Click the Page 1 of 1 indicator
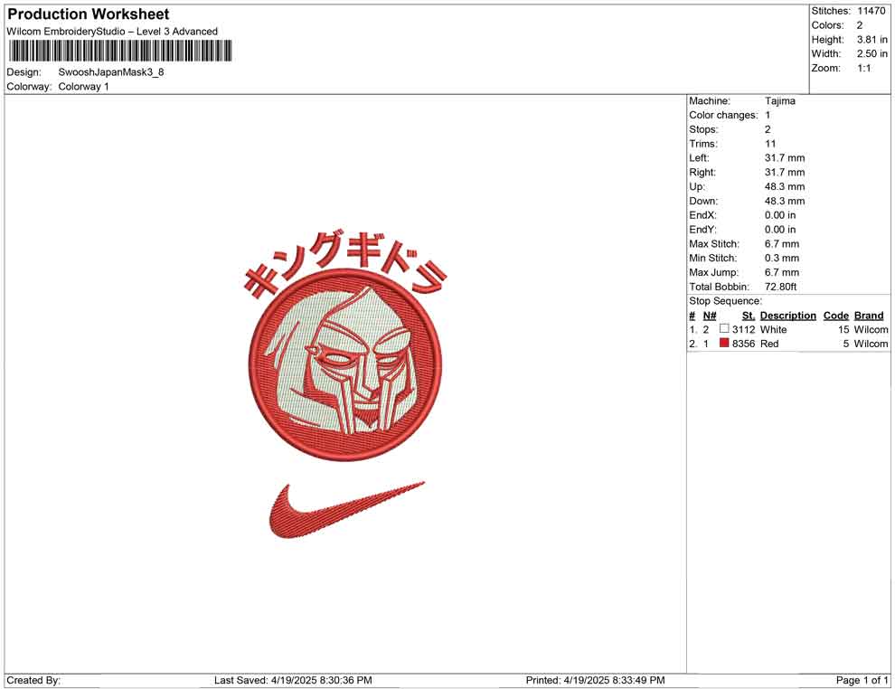This screenshot has width=895, height=689. [862, 681]
